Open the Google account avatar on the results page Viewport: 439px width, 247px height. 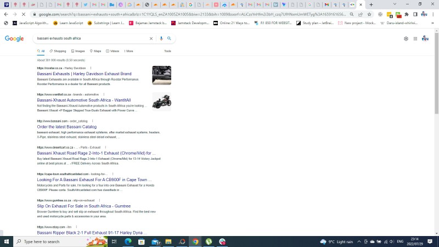point(425,38)
